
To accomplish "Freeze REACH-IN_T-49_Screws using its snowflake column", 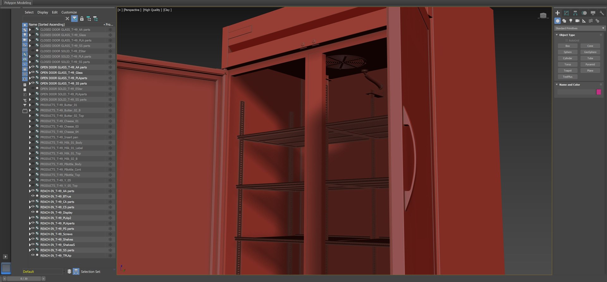I will [110, 234].
